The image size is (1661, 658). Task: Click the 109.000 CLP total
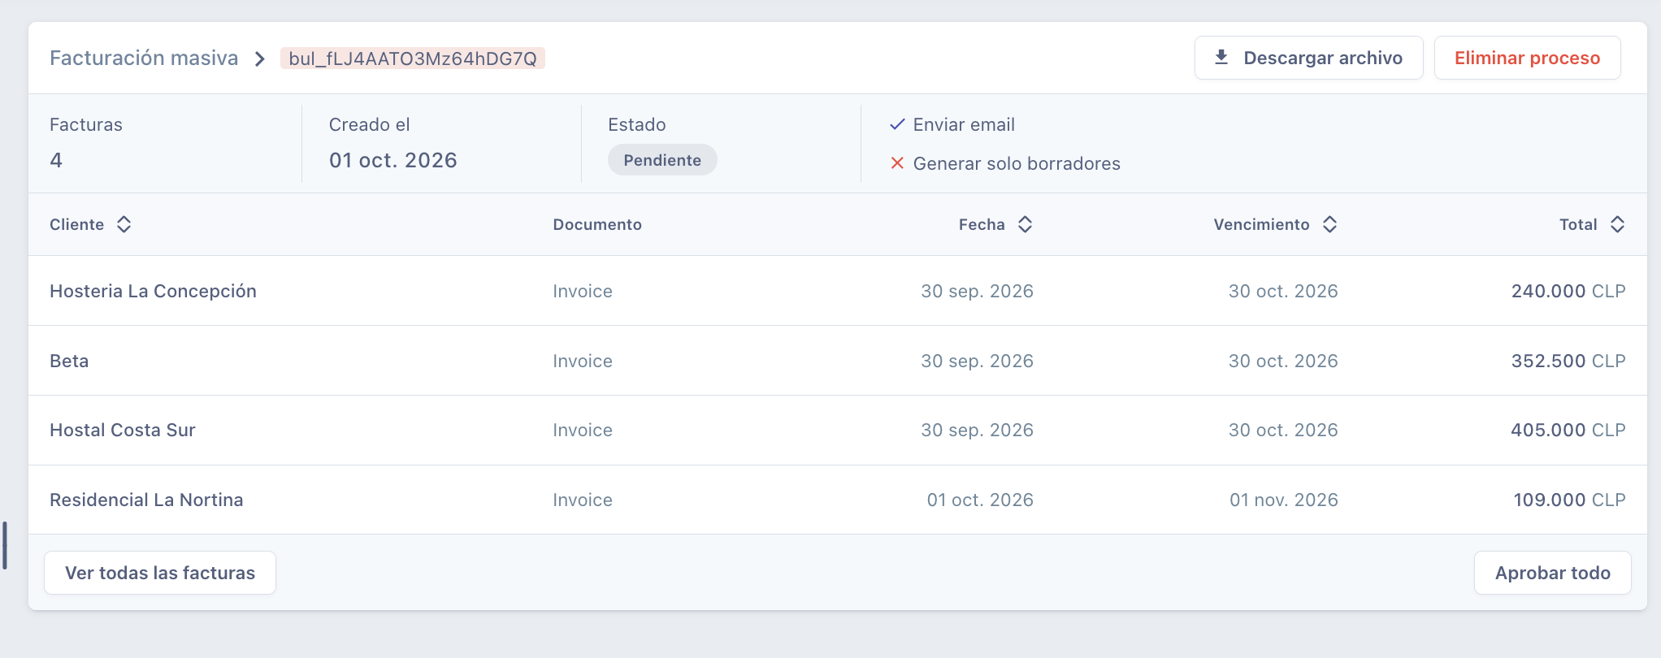coord(1569,500)
